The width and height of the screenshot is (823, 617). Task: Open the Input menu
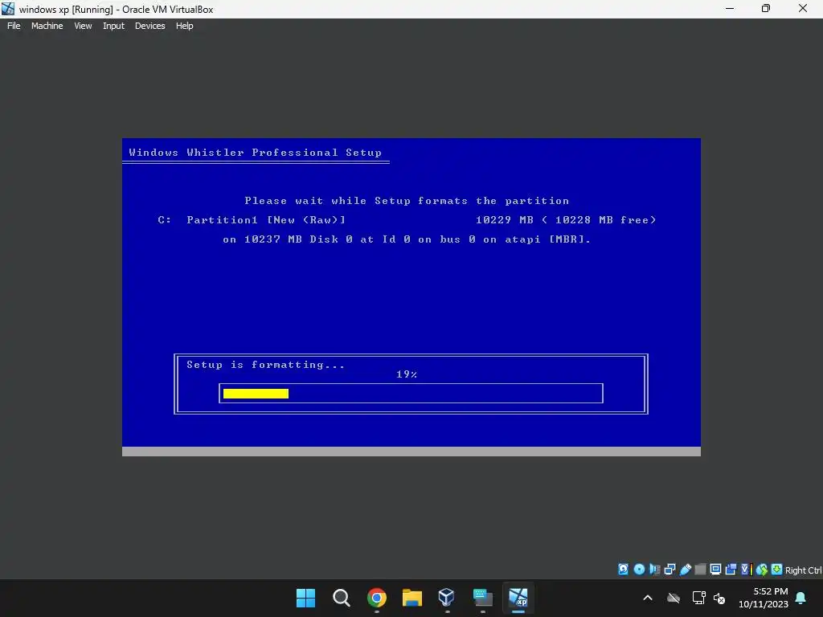click(113, 26)
